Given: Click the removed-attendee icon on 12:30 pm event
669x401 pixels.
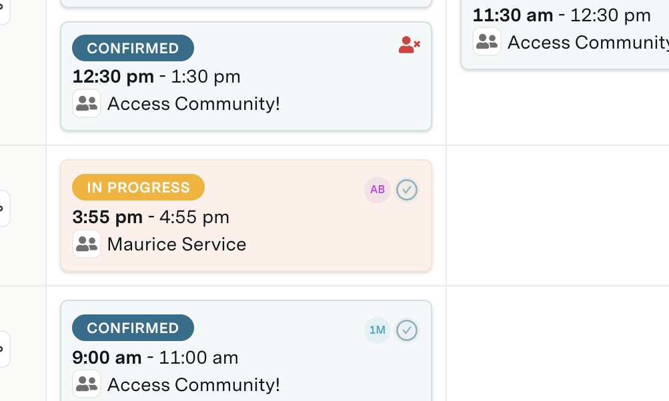Looking at the screenshot, I should pyautogui.click(x=409, y=44).
